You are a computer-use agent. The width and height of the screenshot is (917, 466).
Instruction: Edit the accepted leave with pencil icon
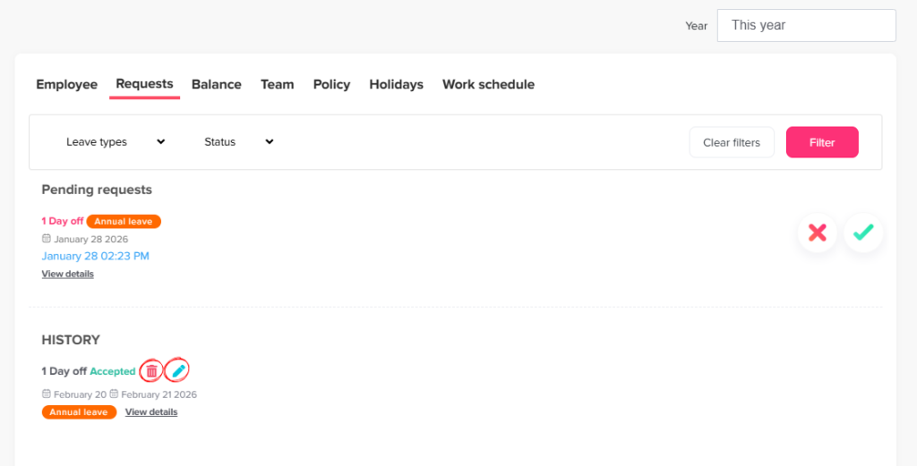coord(178,370)
